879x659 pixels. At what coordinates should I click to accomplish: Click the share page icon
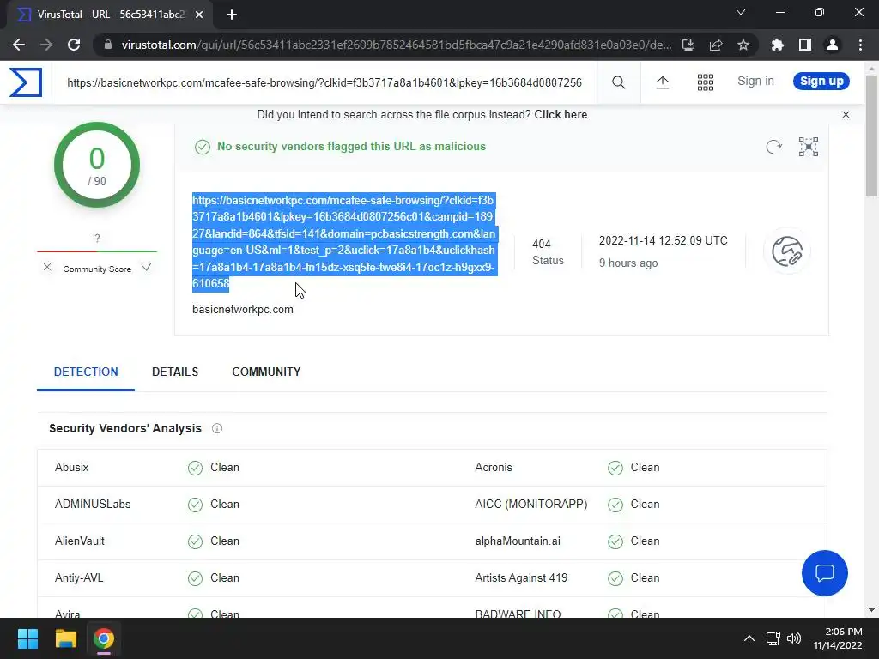(x=716, y=45)
